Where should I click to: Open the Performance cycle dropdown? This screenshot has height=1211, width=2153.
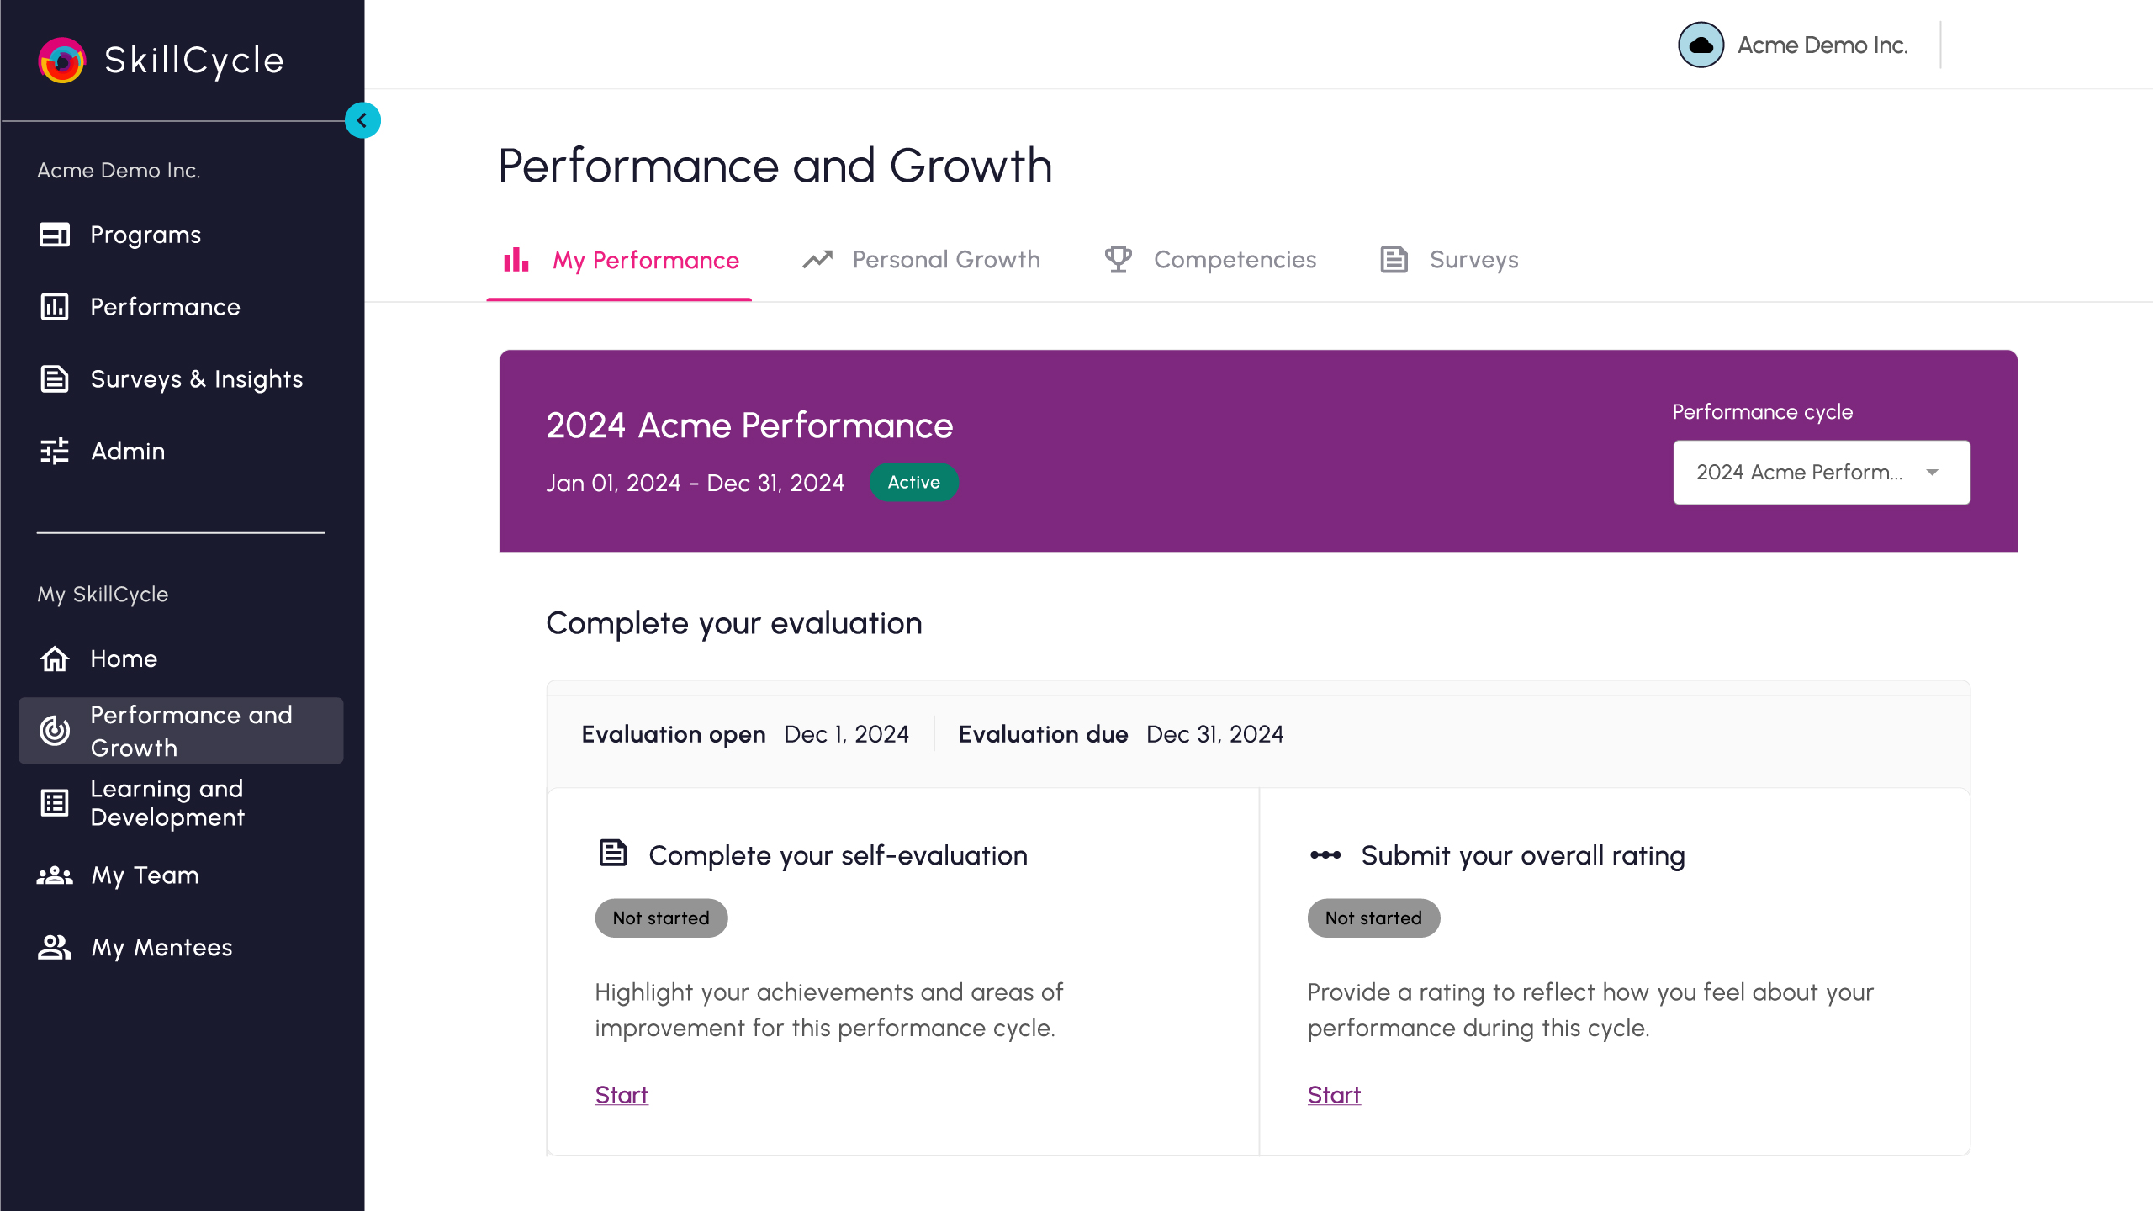pyautogui.click(x=1800, y=473)
